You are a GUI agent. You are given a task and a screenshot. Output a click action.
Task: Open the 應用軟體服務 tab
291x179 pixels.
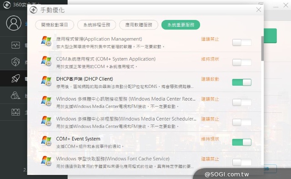(x=139, y=25)
